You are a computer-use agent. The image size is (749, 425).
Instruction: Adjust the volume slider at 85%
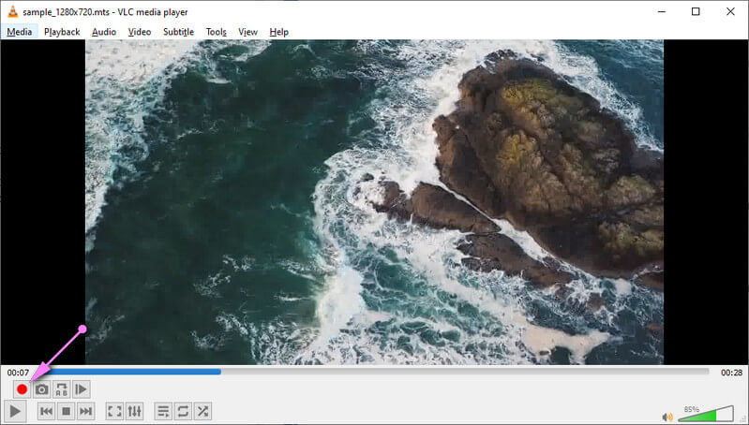coord(705,415)
